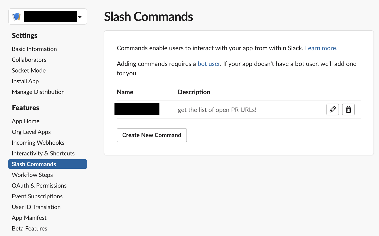
Task: Click the pencil edit command icon
Action: coord(332,109)
